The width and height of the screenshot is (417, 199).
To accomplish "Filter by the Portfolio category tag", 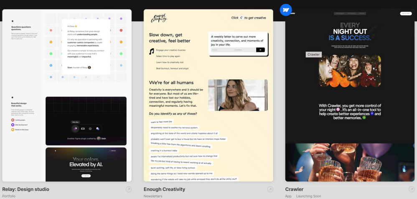I will (x=9, y=196).
